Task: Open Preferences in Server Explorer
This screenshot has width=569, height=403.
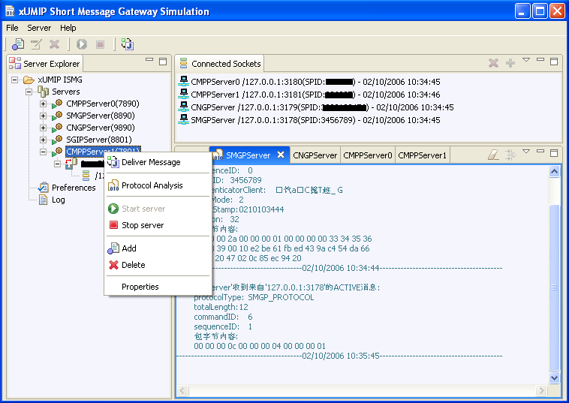Action: point(74,188)
